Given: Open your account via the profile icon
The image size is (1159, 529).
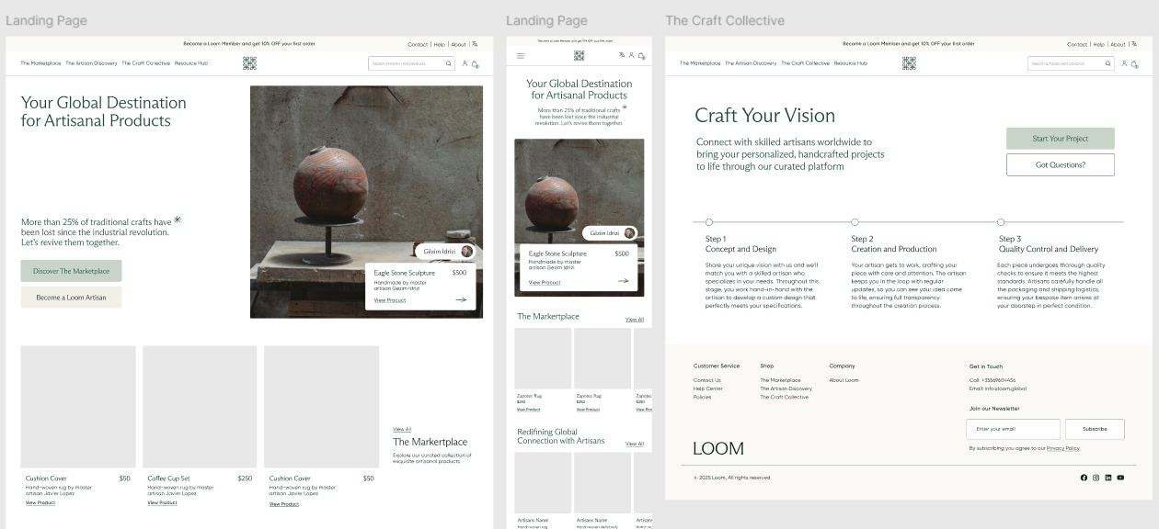Looking at the screenshot, I should pyautogui.click(x=1124, y=63).
